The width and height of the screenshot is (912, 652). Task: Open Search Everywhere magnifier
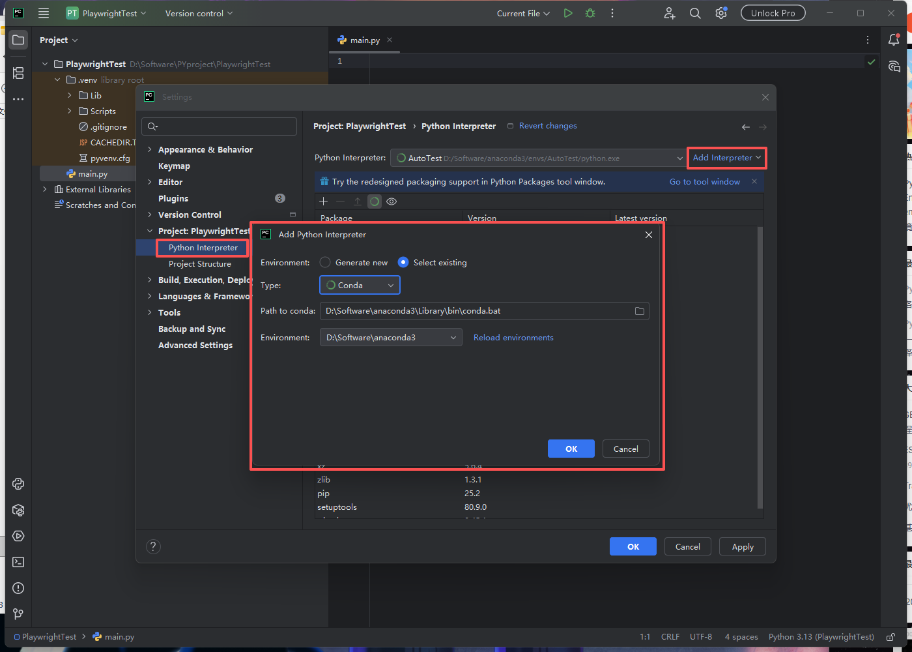[695, 13]
